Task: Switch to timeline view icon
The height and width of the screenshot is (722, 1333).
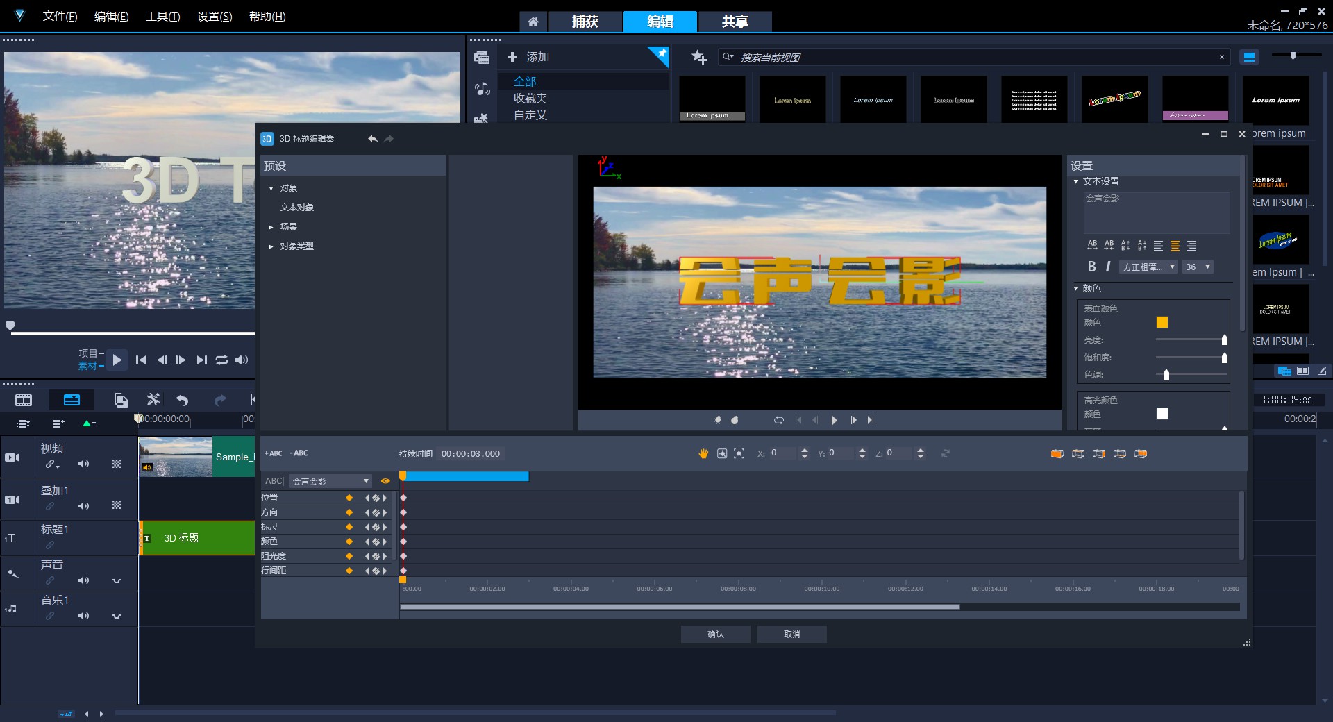Action: (x=72, y=400)
